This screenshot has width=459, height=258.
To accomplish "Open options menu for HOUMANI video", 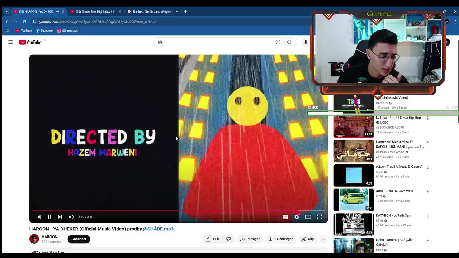I will 428,143.
